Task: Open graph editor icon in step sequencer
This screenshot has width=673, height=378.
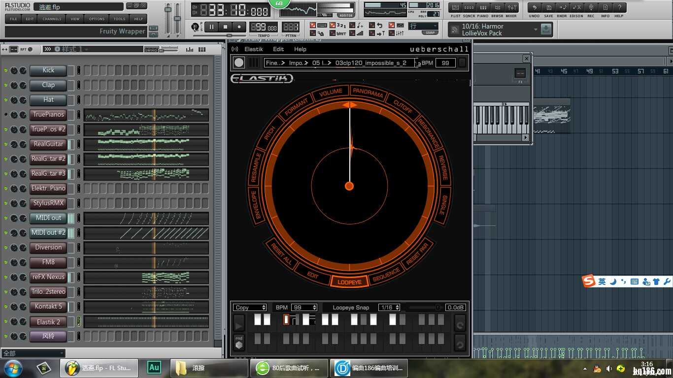Action: pyautogui.click(x=190, y=49)
